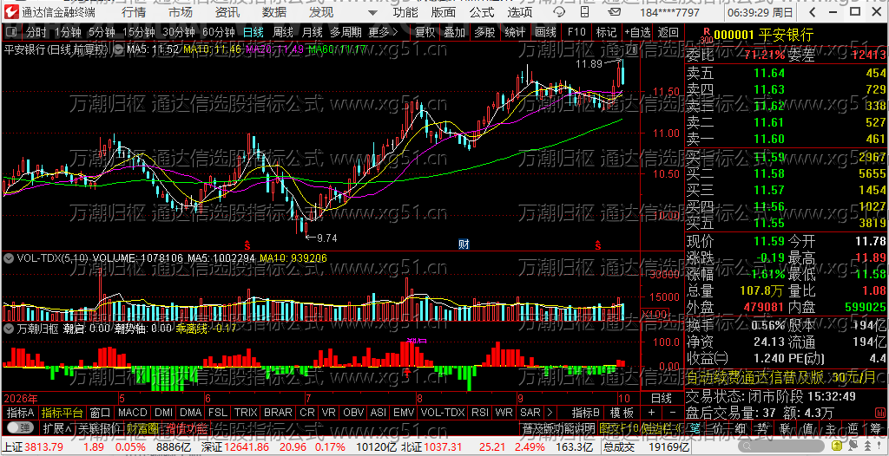Viewport: 889px width, 456px height.
Task: Open the 市场 menu
Action: coord(181,12)
